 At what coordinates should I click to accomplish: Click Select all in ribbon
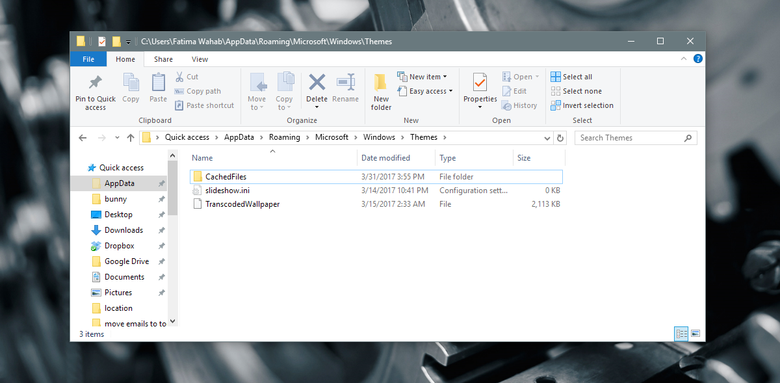point(571,77)
